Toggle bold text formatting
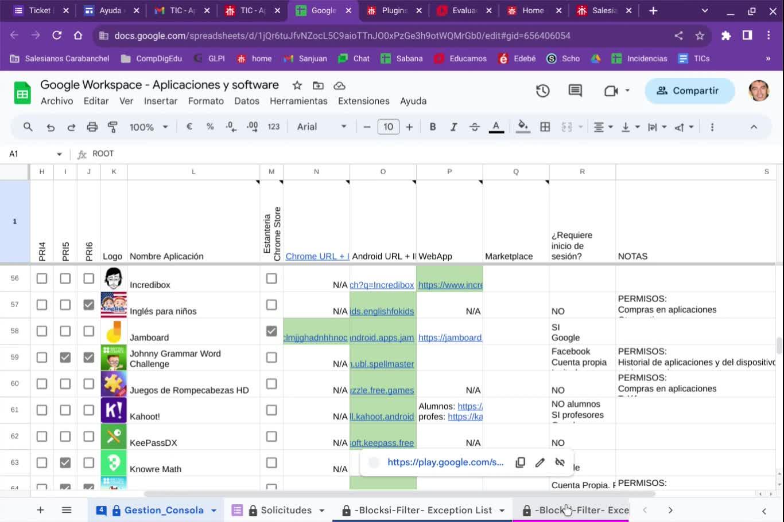 tap(433, 127)
